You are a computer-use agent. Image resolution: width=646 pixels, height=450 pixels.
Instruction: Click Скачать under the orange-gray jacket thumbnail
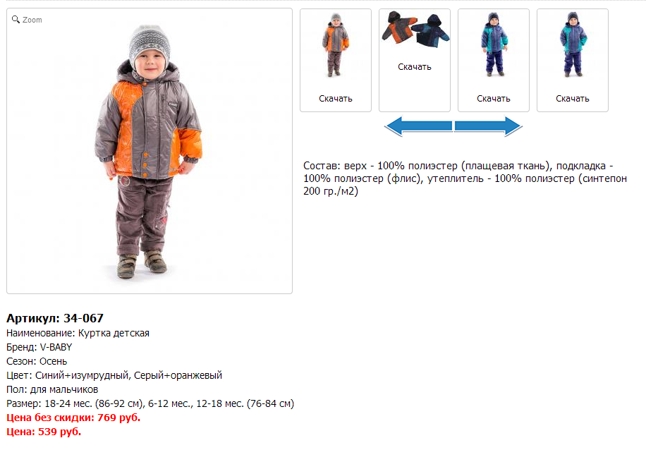pyautogui.click(x=336, y=99)
